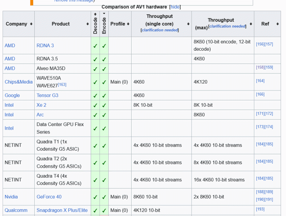Viewport: 286px width, 216px height.
Task: Open the Xe 2 product link
Action: [41, 105]
